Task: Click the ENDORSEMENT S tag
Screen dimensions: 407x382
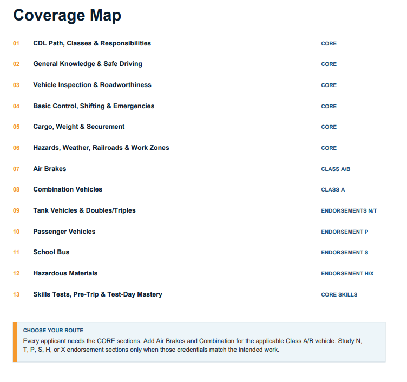Action: (345, 253)
